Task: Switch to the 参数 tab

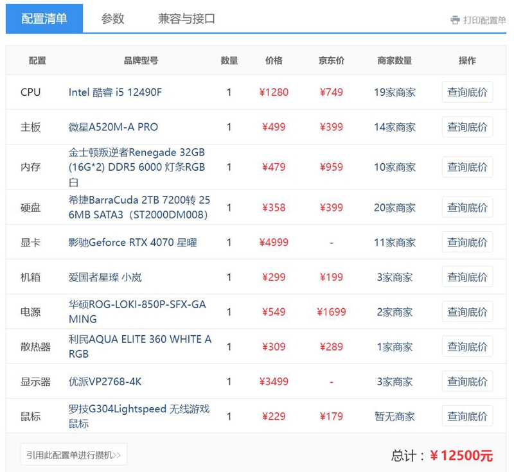Action: tap(112, 19)
